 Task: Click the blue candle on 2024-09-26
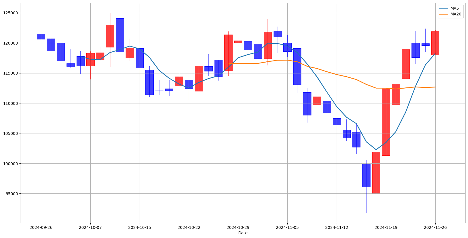(x=41, y=37)
